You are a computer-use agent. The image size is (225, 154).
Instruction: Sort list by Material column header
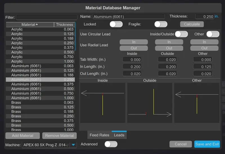[30, 25]
